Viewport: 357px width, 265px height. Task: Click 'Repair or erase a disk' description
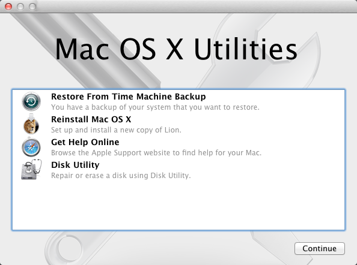coord(121,175)
